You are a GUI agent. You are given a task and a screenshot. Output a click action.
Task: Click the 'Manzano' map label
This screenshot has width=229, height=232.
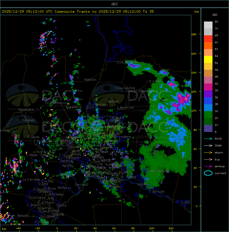click(23, 215)
